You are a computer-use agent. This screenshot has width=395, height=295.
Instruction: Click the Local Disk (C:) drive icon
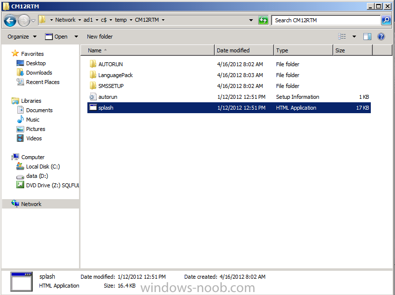click(x=20, y=166)
